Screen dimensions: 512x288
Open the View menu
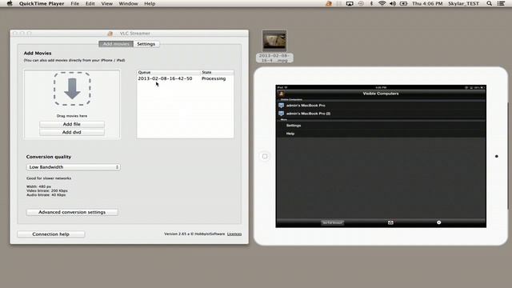(x=106, y=3)
